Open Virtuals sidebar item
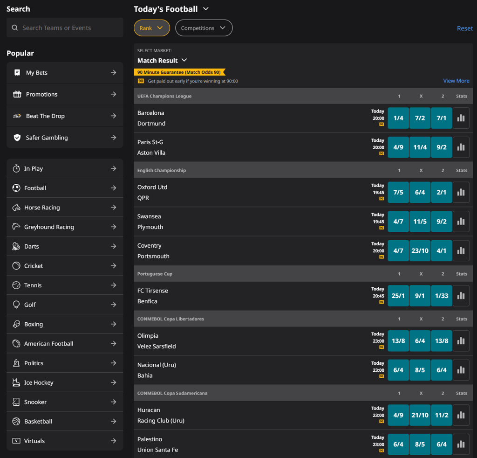The image size is (477, 458). coord(65,441)
